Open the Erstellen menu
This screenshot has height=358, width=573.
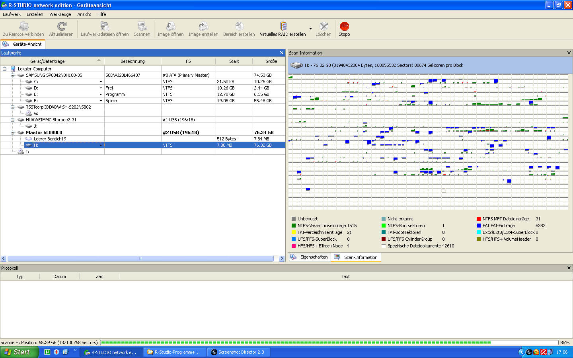(x=35, y=14)
